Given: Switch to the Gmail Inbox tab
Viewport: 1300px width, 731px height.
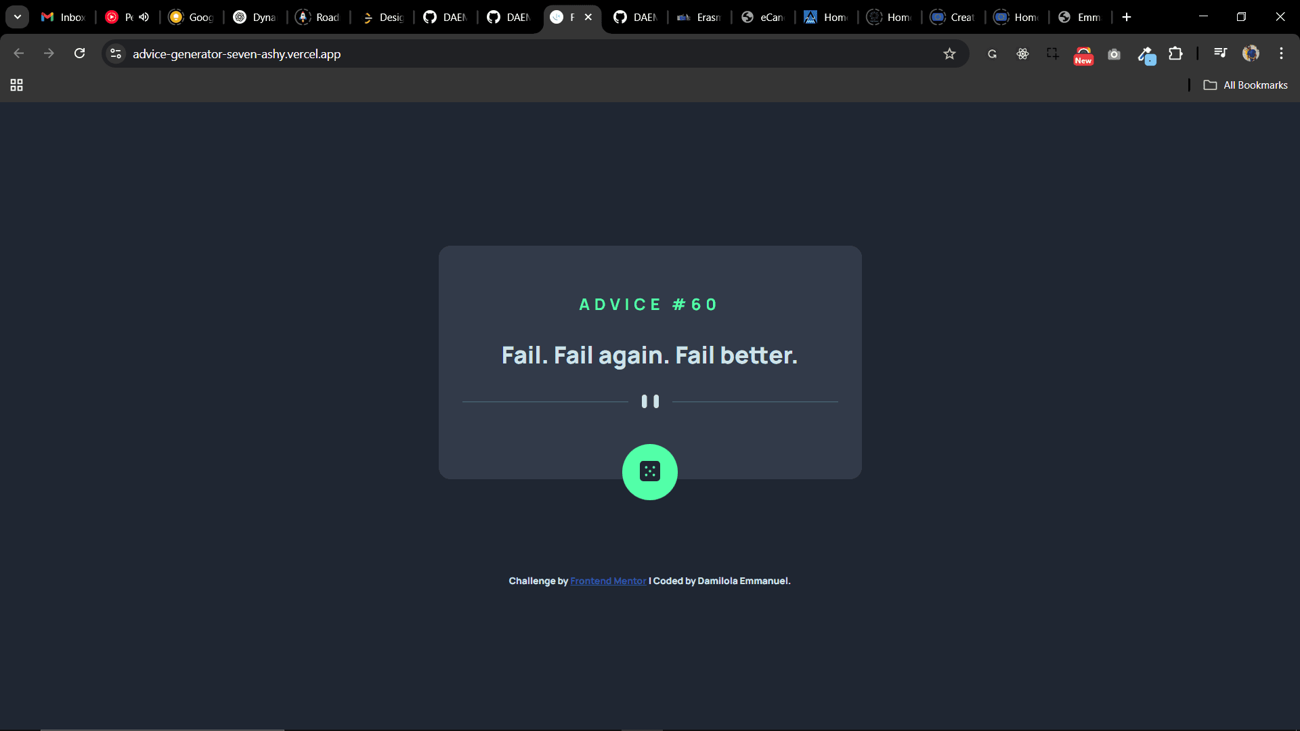Looking at the screenshot, I should [63, 17].
